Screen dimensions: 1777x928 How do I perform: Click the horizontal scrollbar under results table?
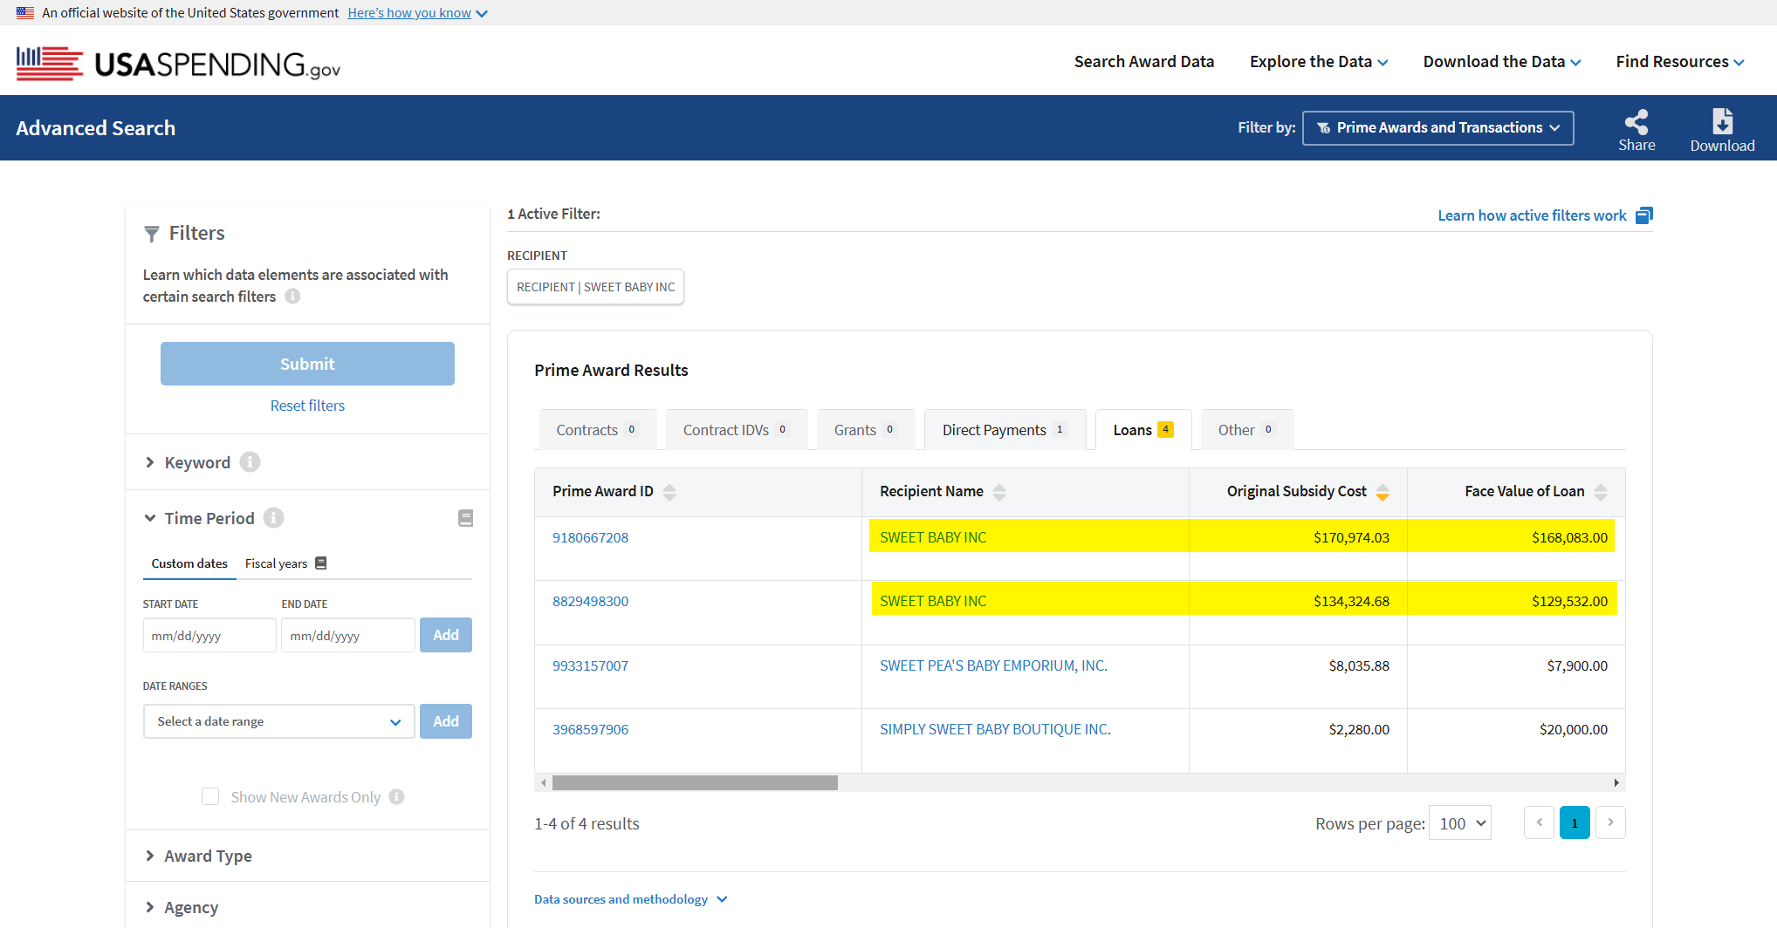(695, 782)
